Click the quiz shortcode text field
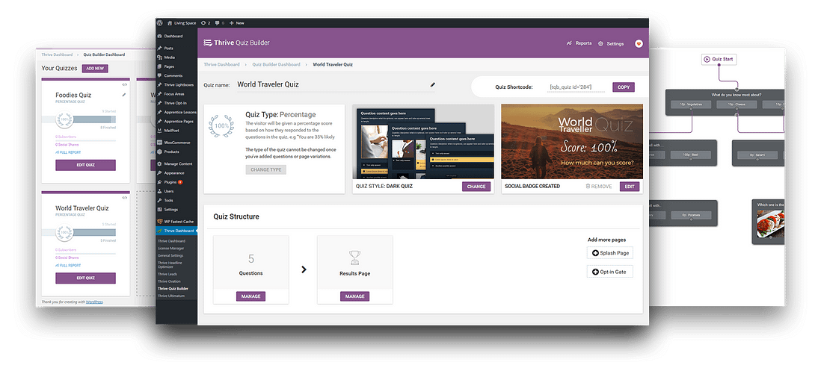 pos(575,87)
